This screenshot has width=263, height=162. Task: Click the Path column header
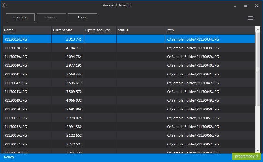210,30
